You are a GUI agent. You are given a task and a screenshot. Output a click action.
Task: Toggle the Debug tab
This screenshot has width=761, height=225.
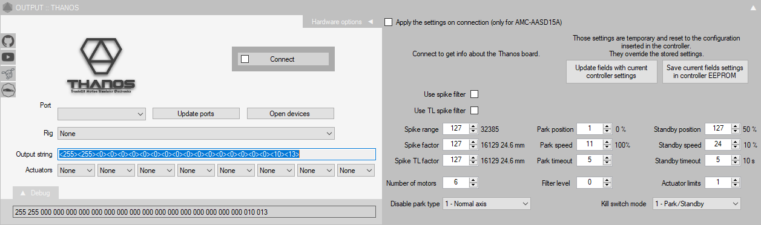[36, 193]
